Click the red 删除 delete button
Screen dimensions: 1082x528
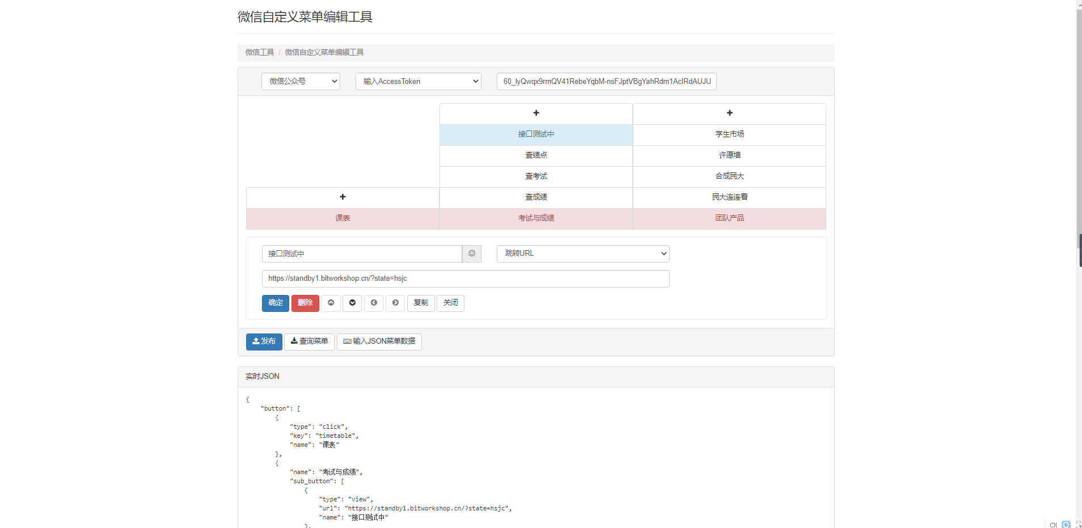click(305, 303)
